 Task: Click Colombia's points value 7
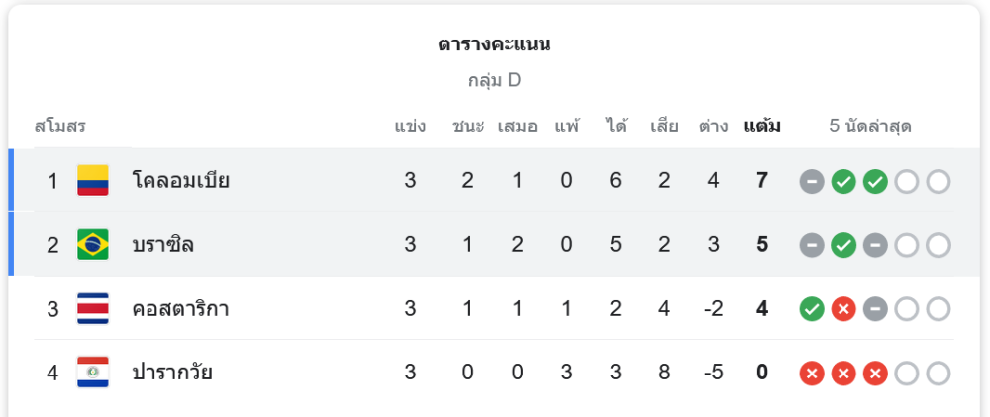pyautogui.click(x=762, y=180)
